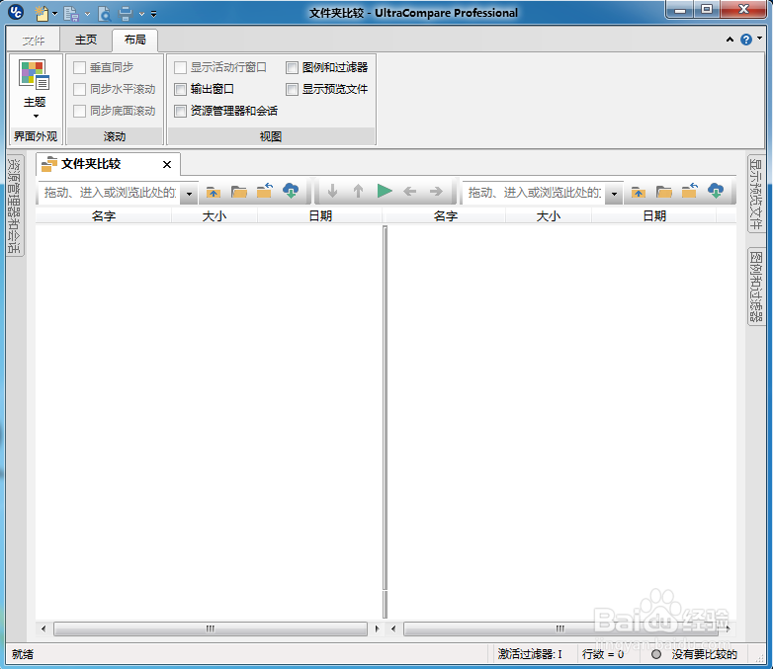
Task: Open the 图例和过滤器 side panel tab
Action: click(x=756, y=287)
